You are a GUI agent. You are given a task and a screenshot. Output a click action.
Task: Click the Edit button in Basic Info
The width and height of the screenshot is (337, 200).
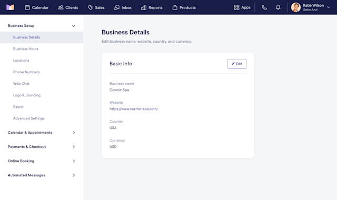pos(237,64)
